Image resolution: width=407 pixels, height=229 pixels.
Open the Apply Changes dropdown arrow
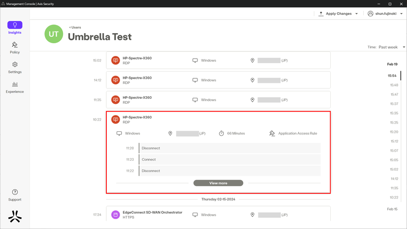pos(357,14)
